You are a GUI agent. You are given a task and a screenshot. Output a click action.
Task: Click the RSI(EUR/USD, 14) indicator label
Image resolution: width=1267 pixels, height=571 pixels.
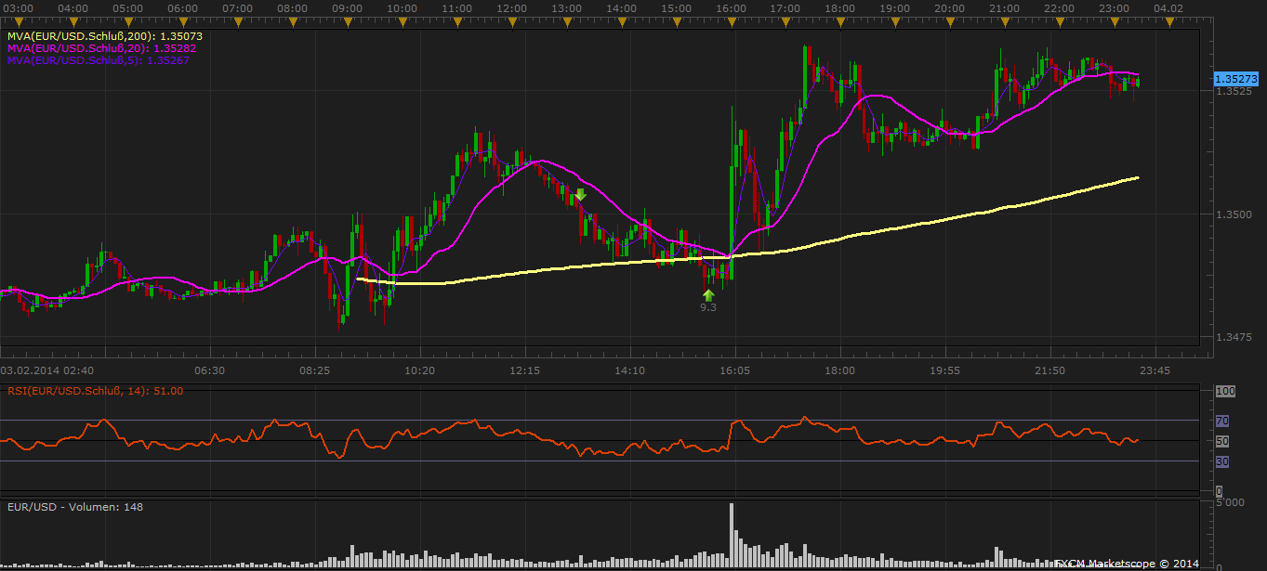coord(94,391)
